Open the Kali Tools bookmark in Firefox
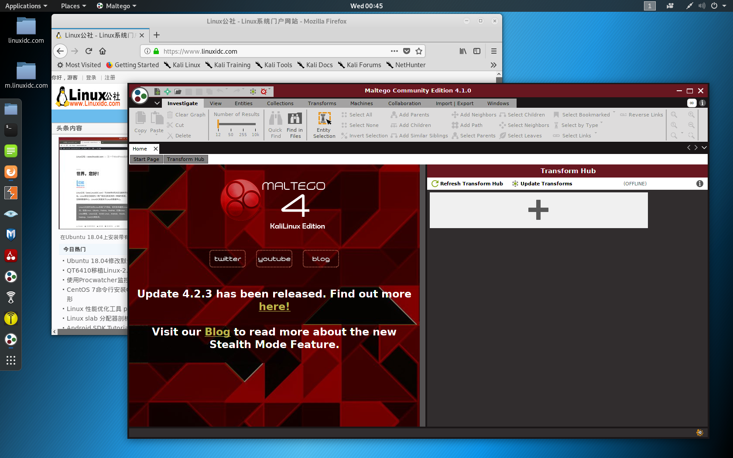The height and width of the screenshot is (458, 733). 274,65
